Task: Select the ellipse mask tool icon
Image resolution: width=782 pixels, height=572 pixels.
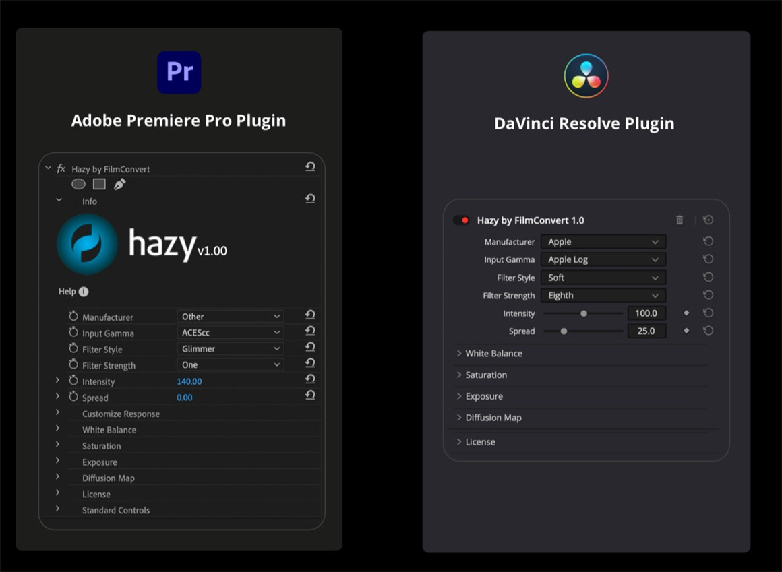Action: 79,184
